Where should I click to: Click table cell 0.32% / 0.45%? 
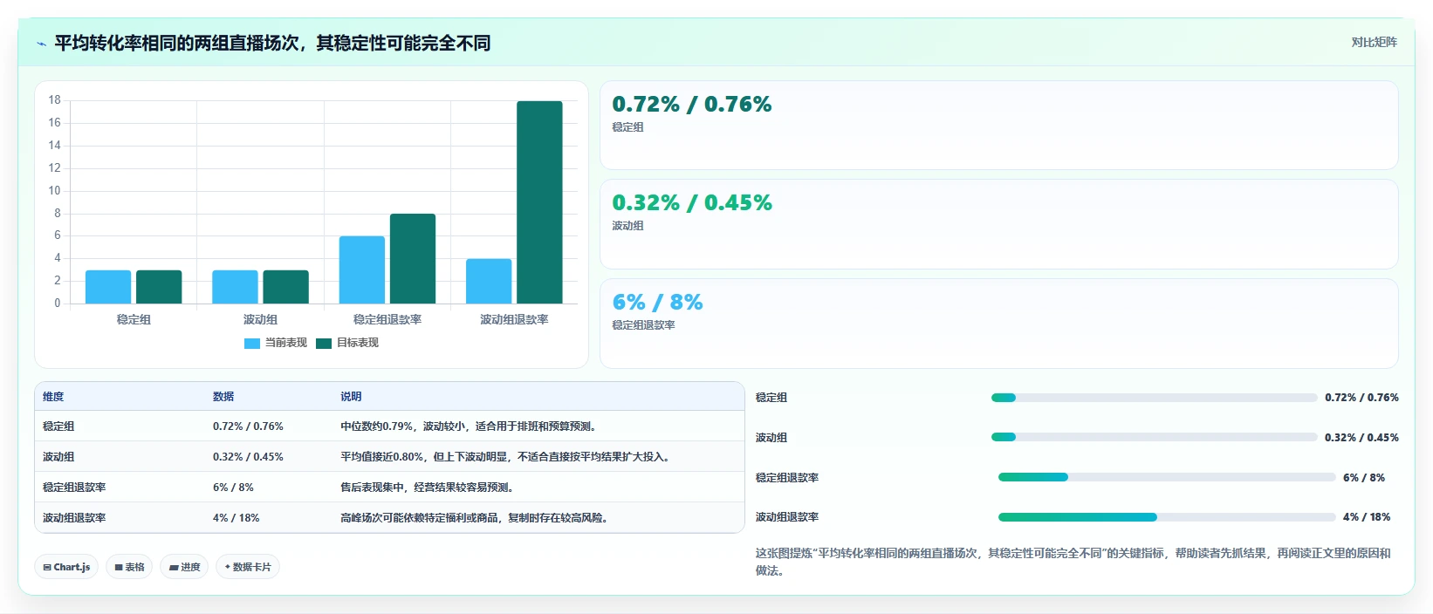coord(248,457)
